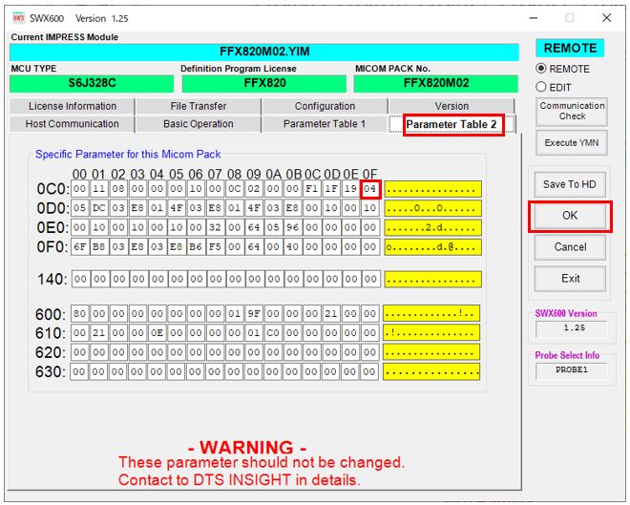Click row 0C0 column 0E cell 19
630x505 pixels.
coord(350,188)
